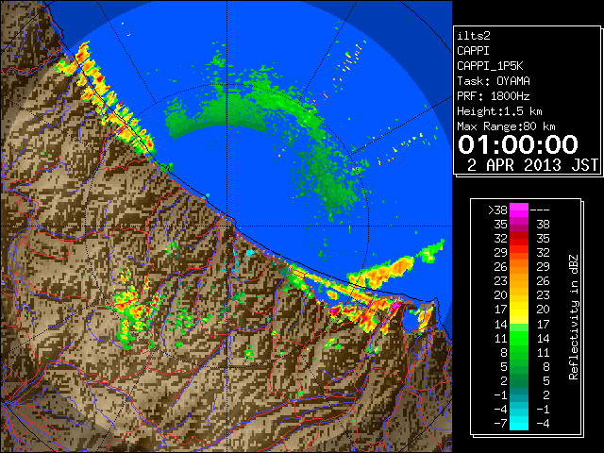The image size is (604, 453).
Task: Click the 'Max Range:80 km' text
Action: click(506, 126)
